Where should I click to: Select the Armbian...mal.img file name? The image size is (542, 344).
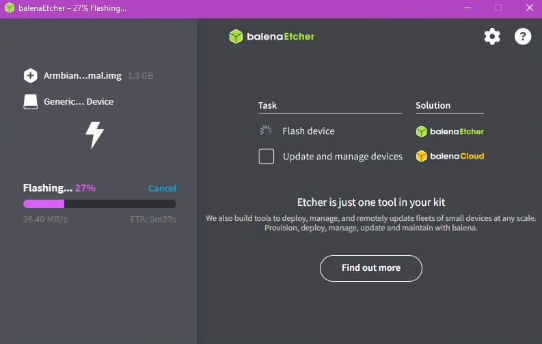[x=82, y=76]
